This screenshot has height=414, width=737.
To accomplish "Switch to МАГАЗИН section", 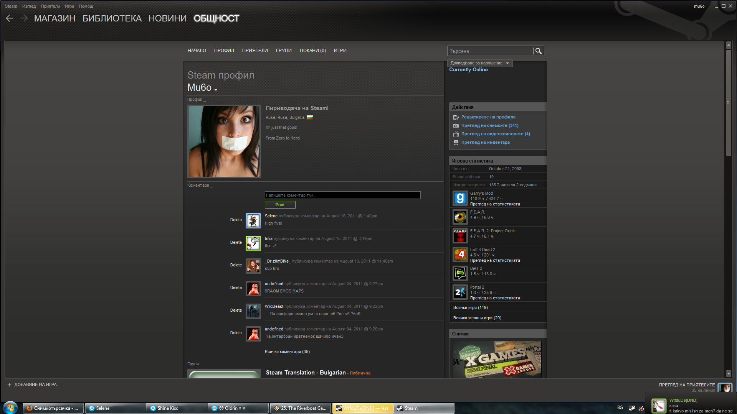I will point(55,18).
